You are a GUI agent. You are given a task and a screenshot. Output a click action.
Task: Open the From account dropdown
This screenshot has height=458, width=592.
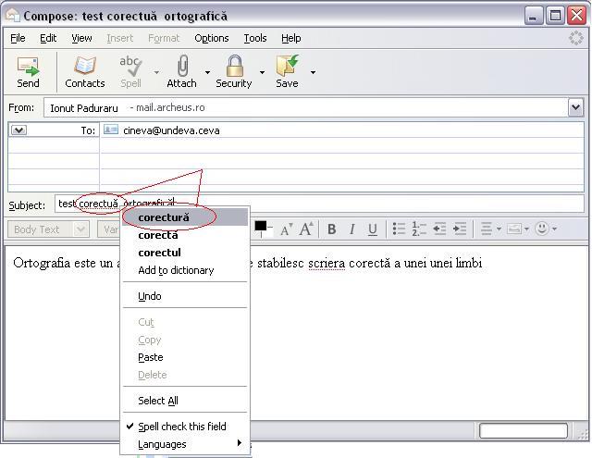click(575, 107)
